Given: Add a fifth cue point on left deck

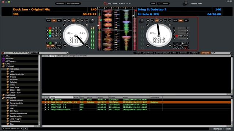Looking at the screenshot, I should click(60, 39).
